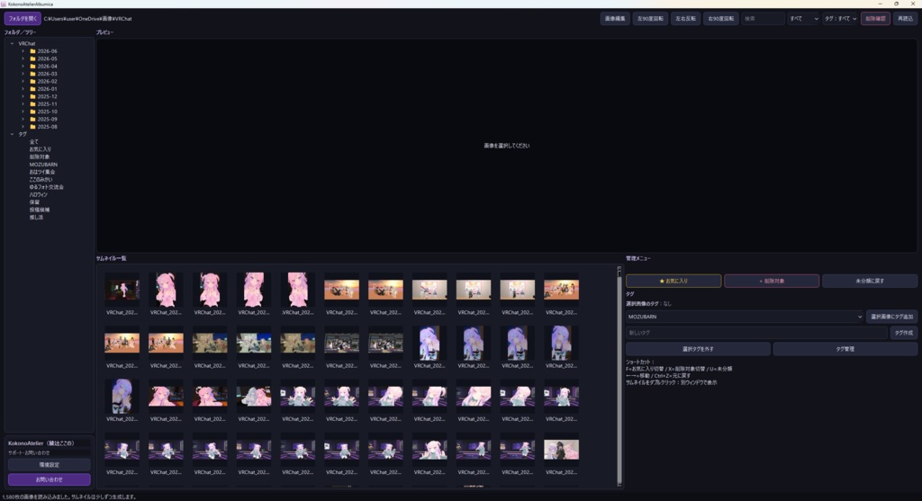Click 選択画像にタグ追加 button
922x501 pixels.
[x=892, y=317]
